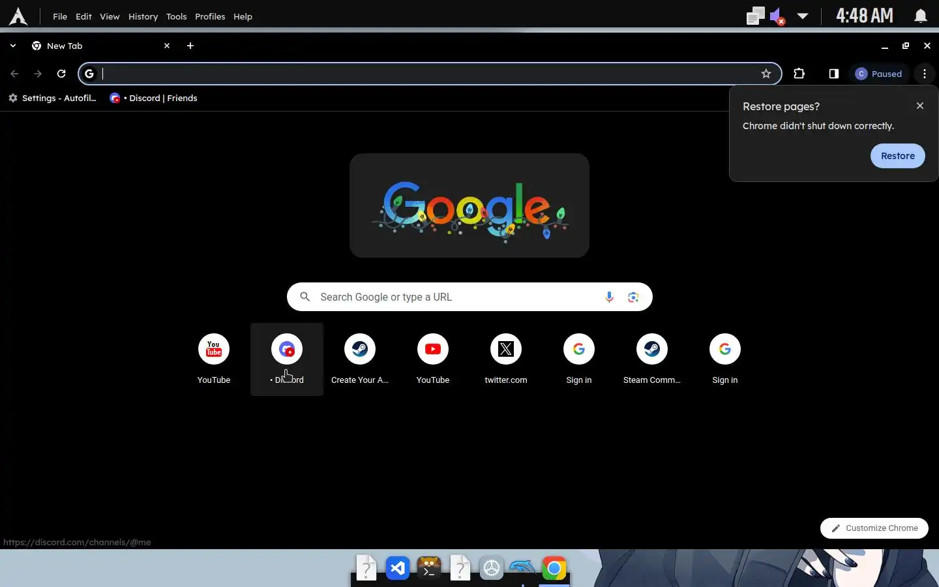Expand the tab search chevron
The height and width of the screenshot is (587, 939).
[12, 46]
